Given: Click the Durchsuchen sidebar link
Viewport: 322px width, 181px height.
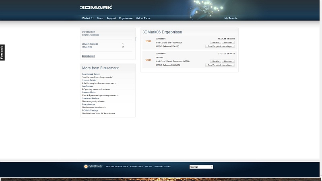Looking at the screenshot, I should [x=89, y=32].
